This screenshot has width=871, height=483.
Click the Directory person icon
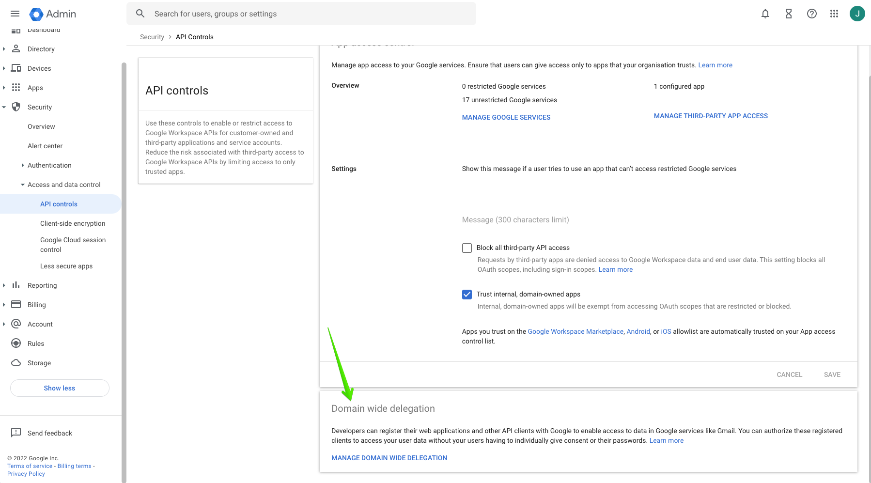tap(16, 48)
